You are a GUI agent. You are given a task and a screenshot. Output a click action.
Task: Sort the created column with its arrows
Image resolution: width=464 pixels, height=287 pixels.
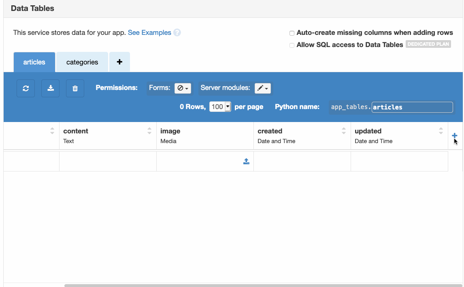coord(343,131)
